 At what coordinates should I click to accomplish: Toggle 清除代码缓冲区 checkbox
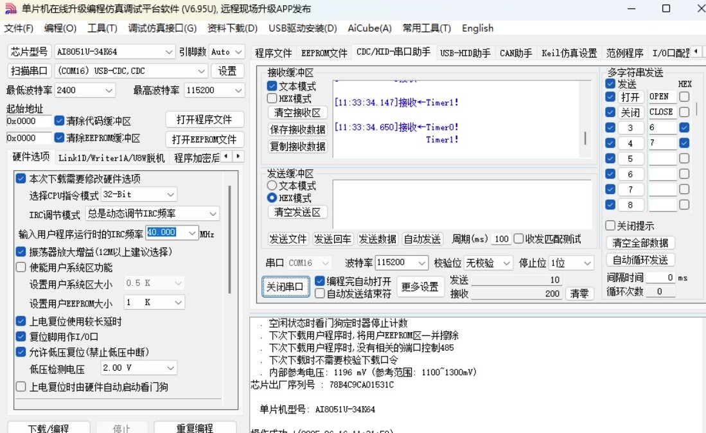coord(59,121)
